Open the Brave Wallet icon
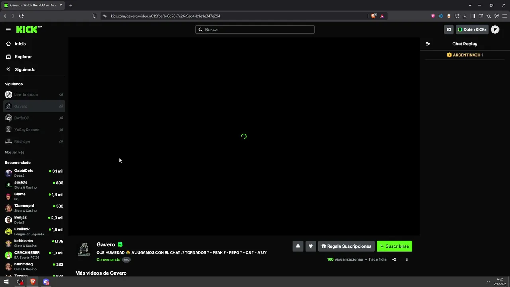The image size is (510, 287). point(481,16)
